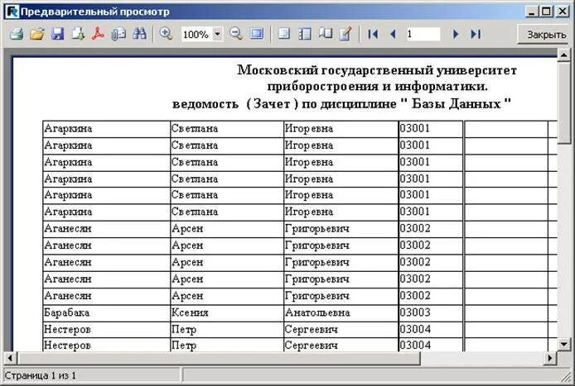Toggle the report outline panel
Viewport: 575px width, 386px height.
[284, 35]
